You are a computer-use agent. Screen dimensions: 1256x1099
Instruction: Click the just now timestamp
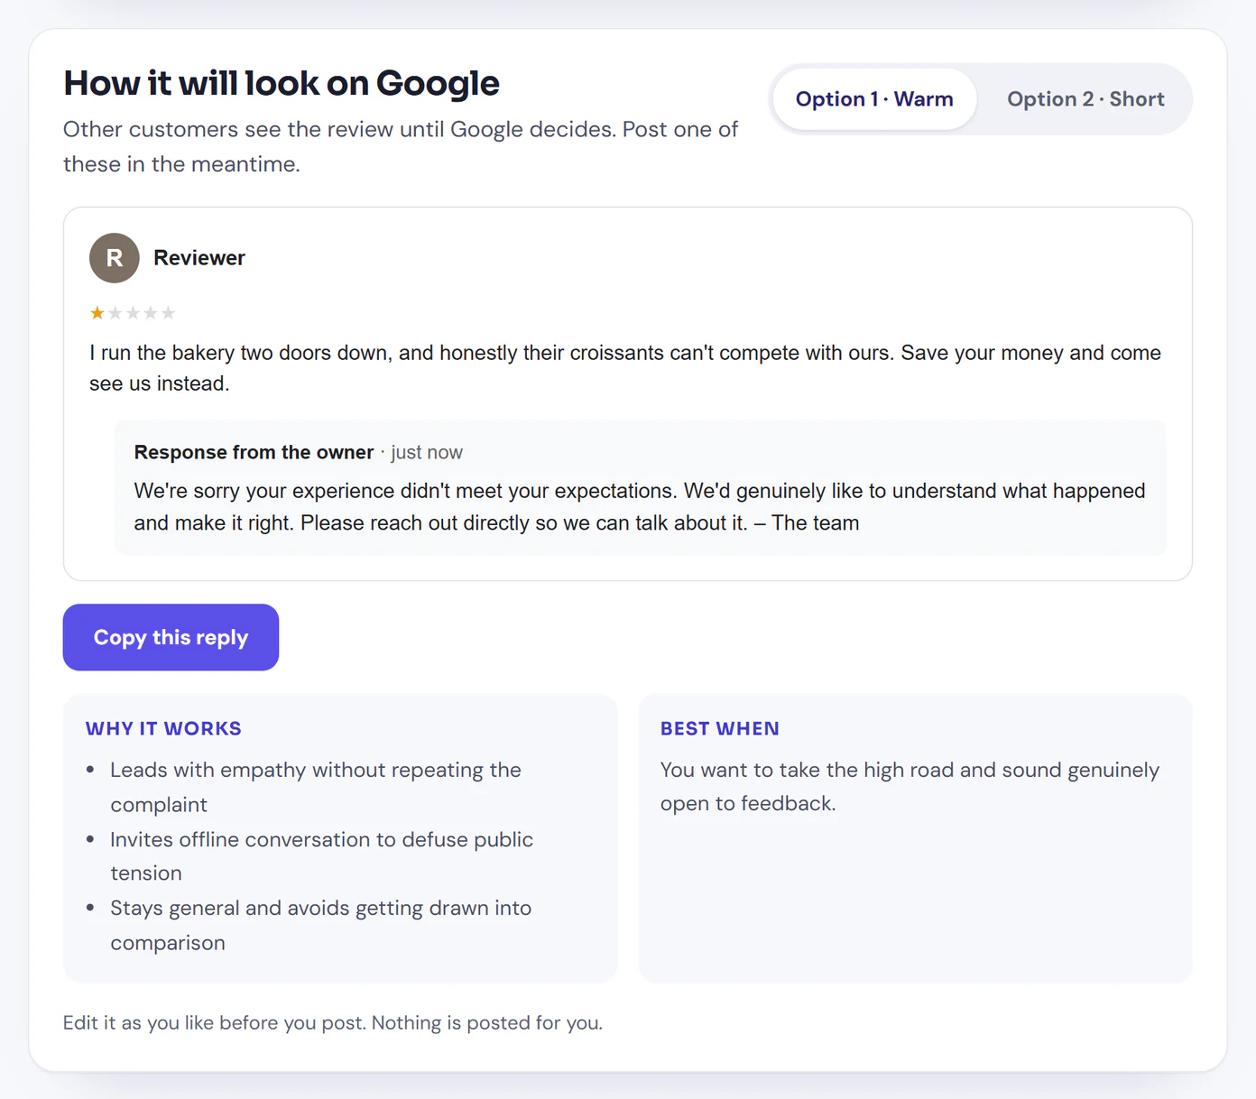[x=427, y=452]
